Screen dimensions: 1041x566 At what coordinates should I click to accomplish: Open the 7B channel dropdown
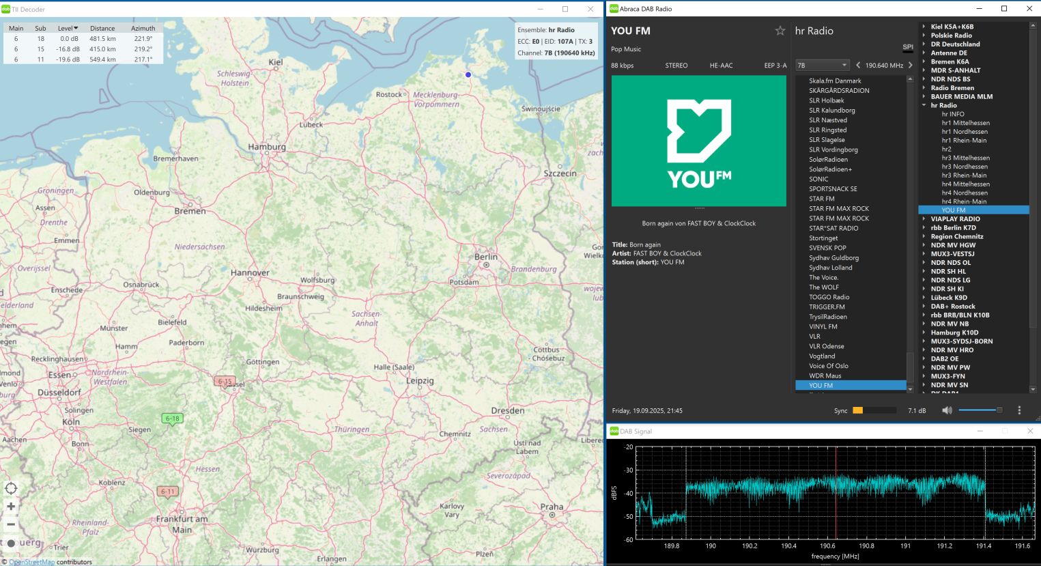[x=822, y=66]
